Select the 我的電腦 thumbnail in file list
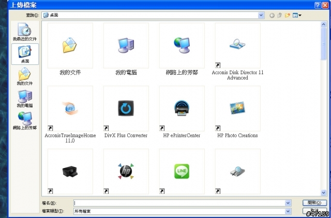This screenshot has width=331, height=218. coord(126,45)
